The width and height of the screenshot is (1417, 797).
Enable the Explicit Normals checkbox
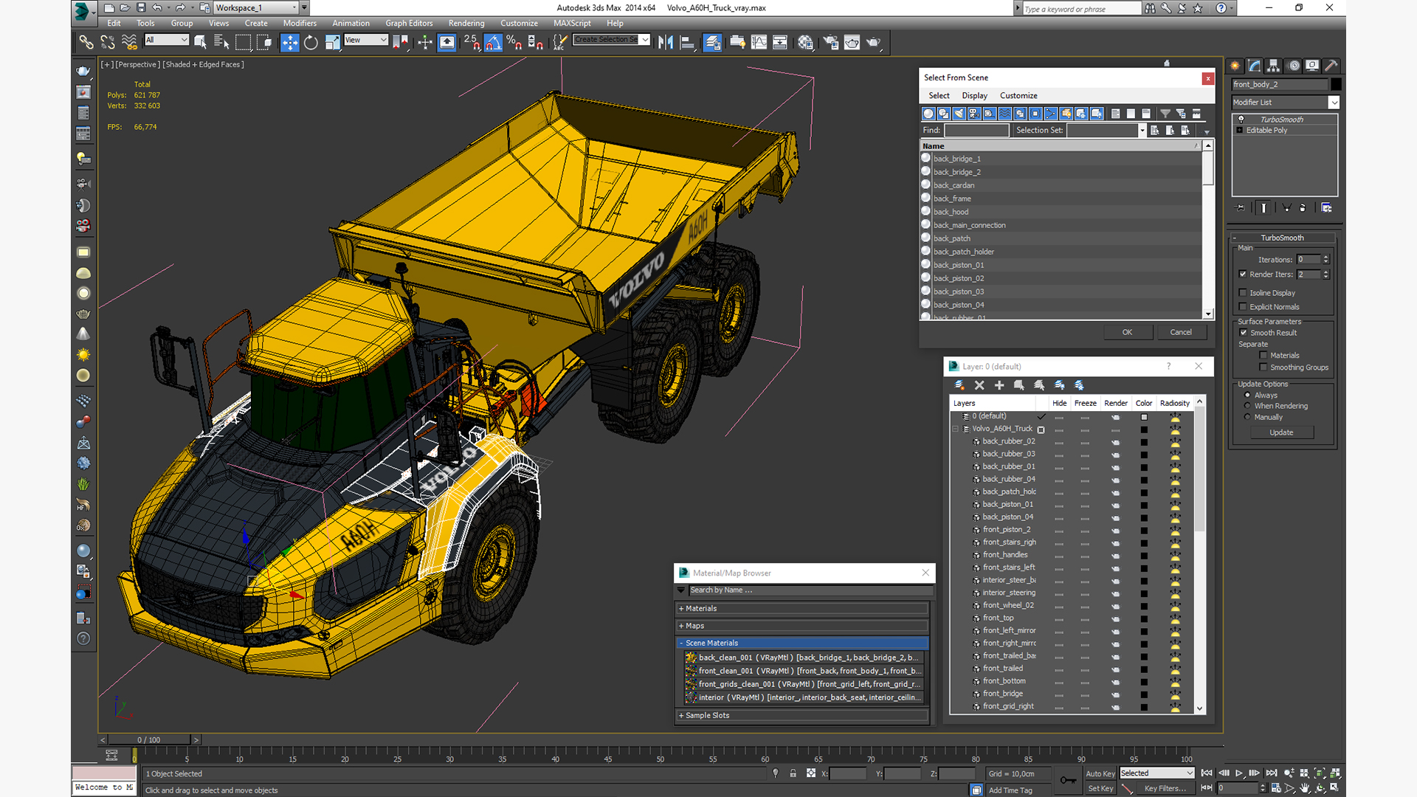click(x=1244, y=307)
